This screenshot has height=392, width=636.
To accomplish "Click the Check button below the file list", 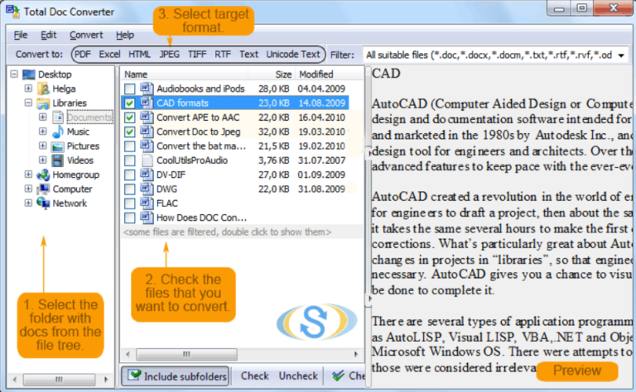I will coord(255,376).
